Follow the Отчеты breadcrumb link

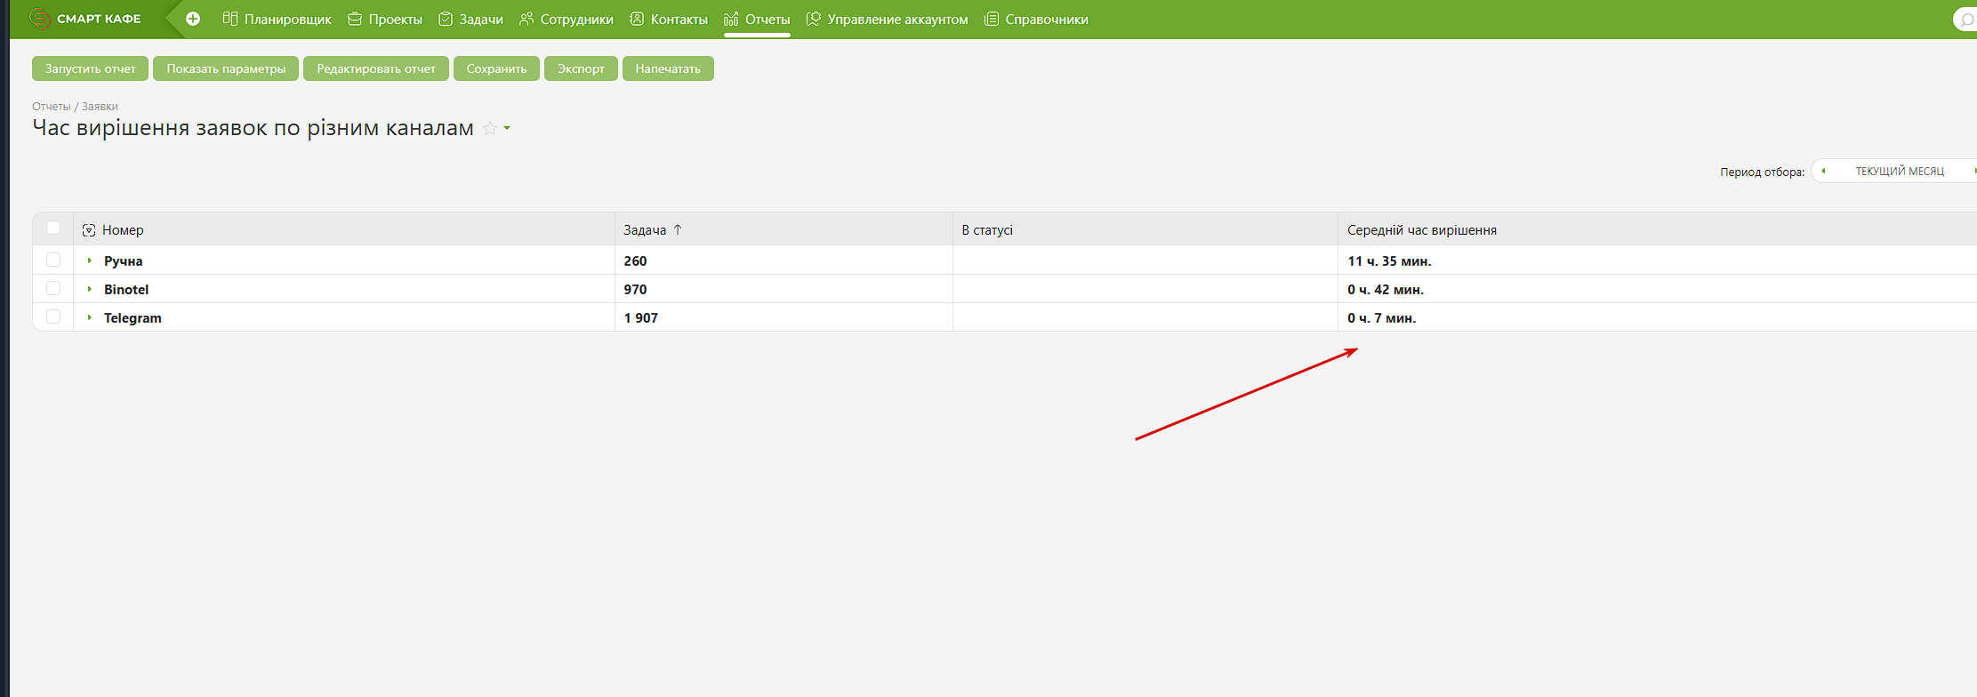pos(52,106)
